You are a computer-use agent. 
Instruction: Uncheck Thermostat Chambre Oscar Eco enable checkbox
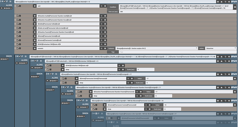coord(18,20)
